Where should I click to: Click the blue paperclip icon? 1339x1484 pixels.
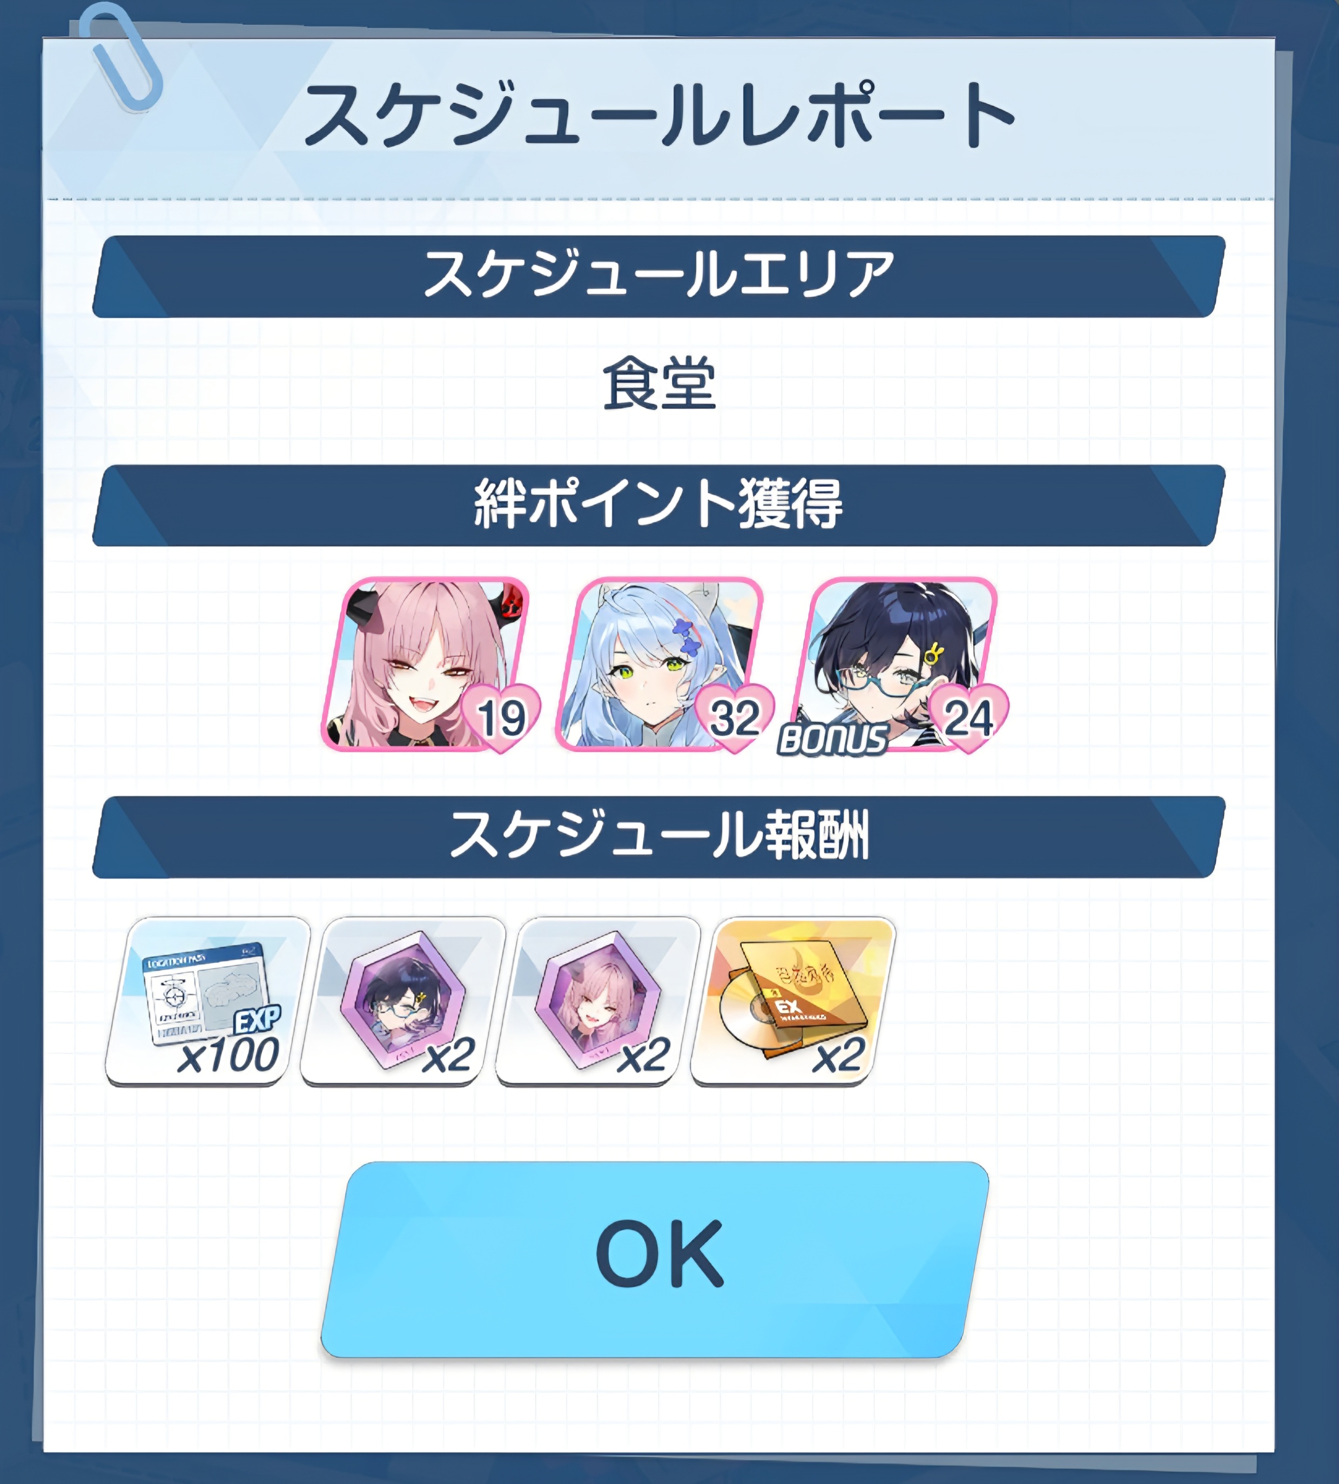click(x=120, y=57)
